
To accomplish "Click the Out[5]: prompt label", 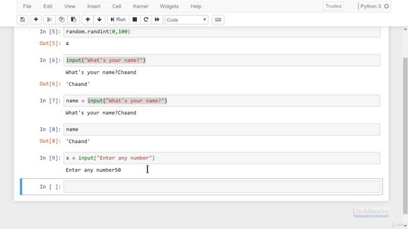I will (x=50, y=43).
